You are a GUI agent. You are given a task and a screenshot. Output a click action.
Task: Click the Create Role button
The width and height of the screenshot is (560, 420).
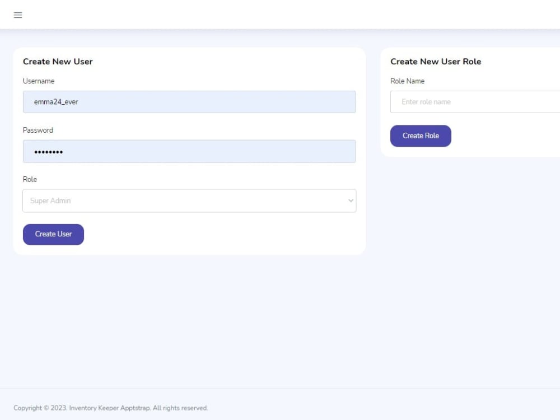(421, 136)
